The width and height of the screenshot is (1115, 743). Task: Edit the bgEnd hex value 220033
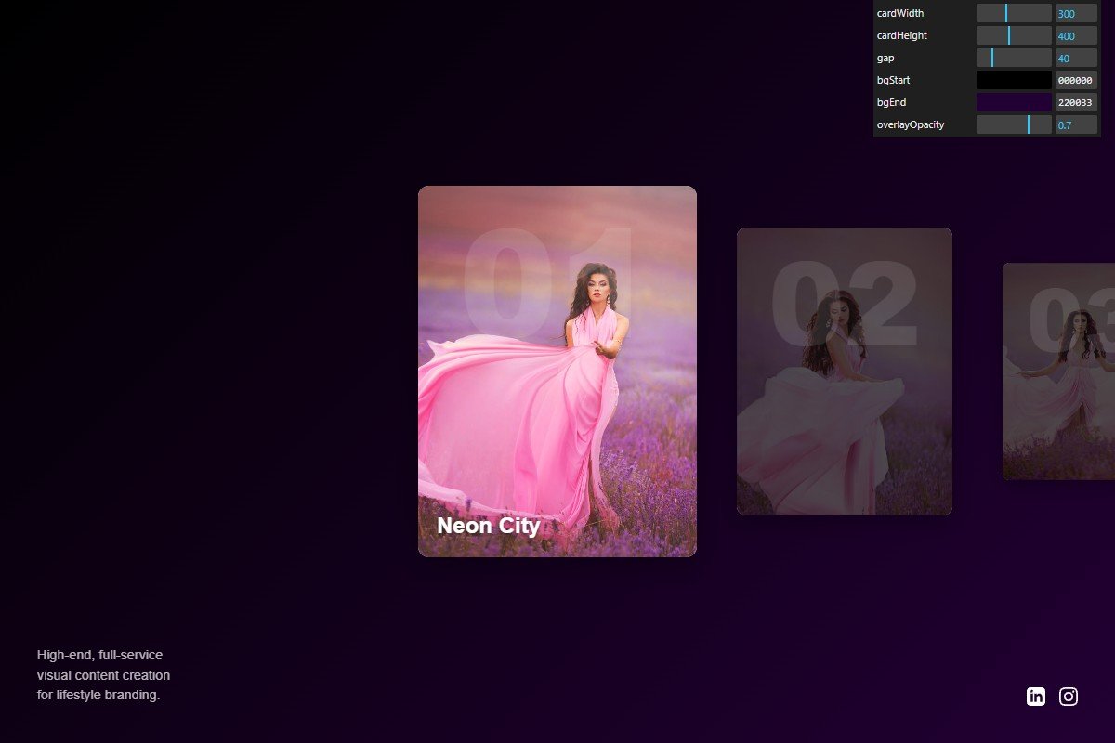click(1075, 102)
